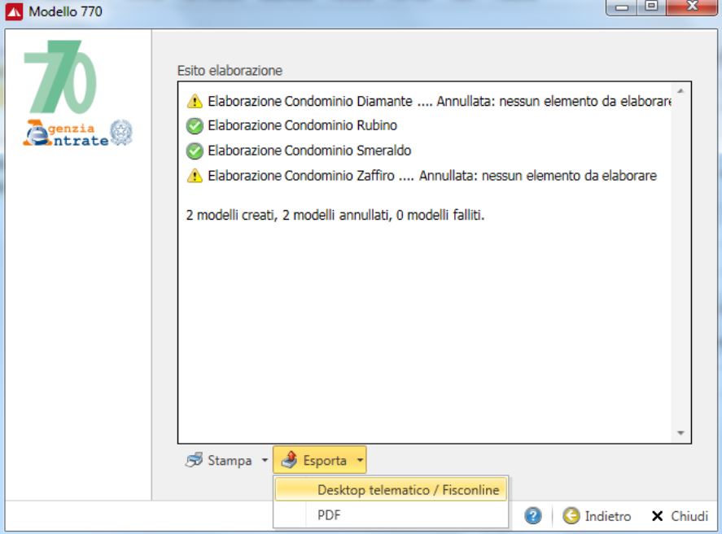Maximize the Modello 770 window
Viewport: 722px width, 534px height.
point(651,7)
